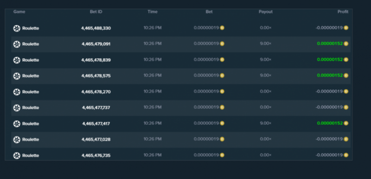Click profit coin icon in row 4,465,479,091
The width and height of the screenshot is (371, 179).
click(x=346, y=43)
